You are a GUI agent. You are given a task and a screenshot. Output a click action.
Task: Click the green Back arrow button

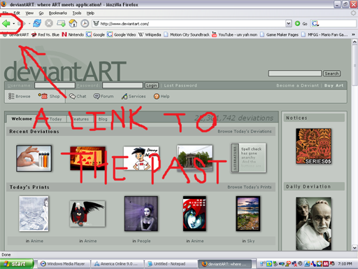[x=6, y=23]
